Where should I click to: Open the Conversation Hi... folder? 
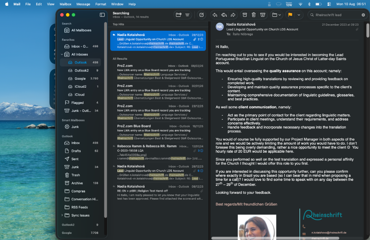coord(81,199)
